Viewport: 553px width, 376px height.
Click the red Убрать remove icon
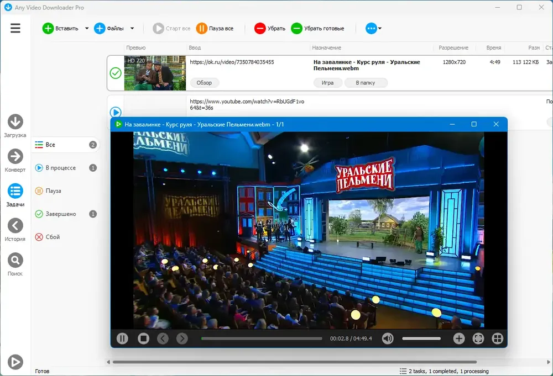coord(260,28)
